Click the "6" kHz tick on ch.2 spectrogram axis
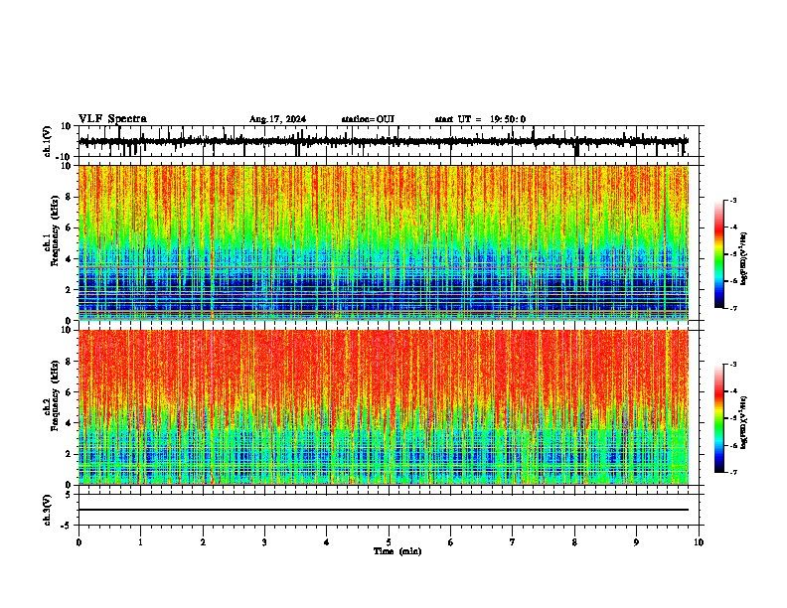The image size is (787, 608). click(69, 392)
